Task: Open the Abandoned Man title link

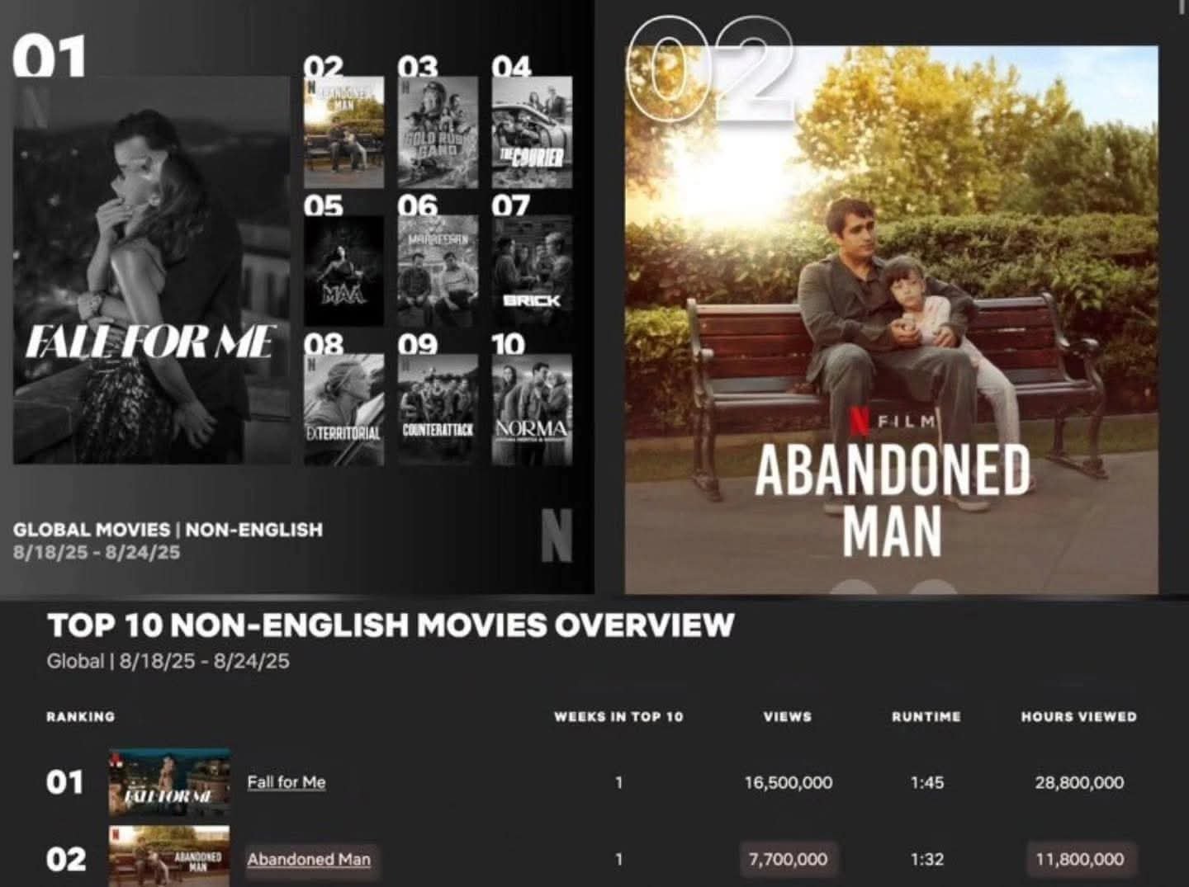Action: (309, 859)
